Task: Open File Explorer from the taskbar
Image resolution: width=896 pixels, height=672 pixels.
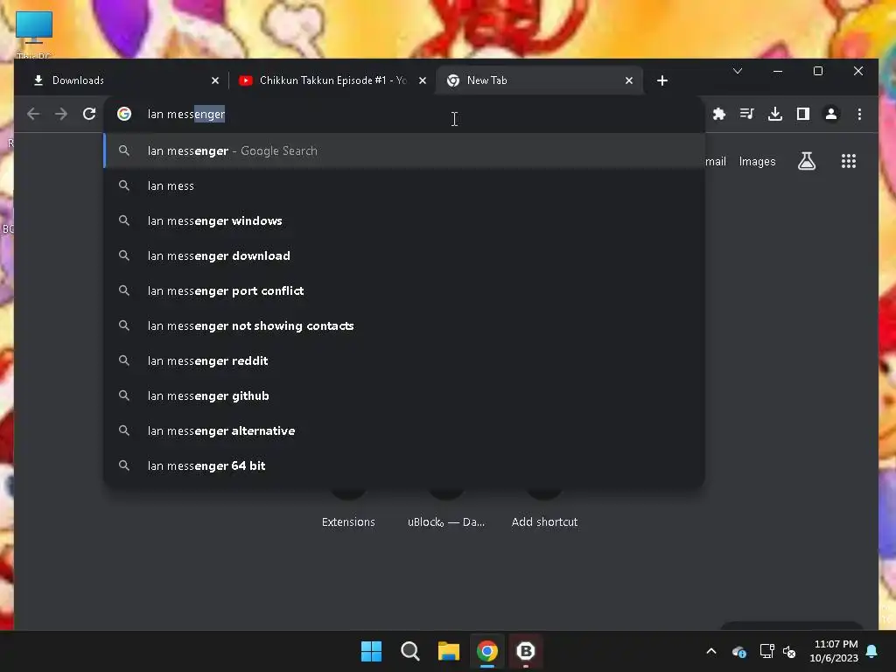Action: pyautogui.click(x=449, y=651)
